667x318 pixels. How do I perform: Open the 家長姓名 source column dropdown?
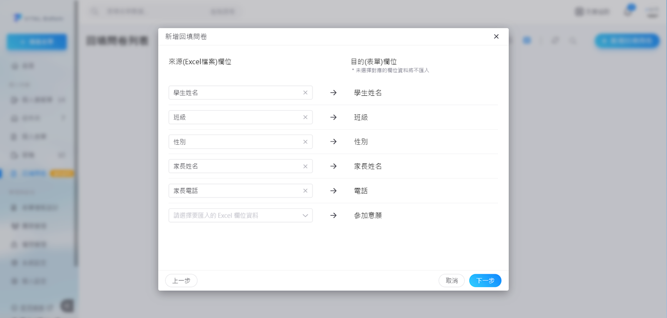click(x=233, y=166)
